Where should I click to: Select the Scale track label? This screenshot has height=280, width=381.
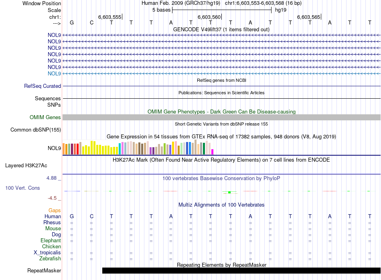point(54,10)
